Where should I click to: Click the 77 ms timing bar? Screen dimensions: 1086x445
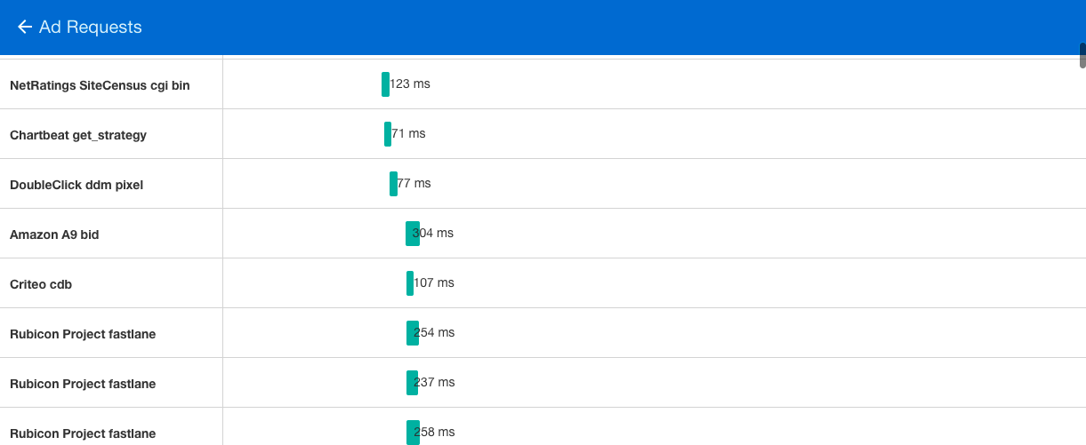click(x=393, y=184)
